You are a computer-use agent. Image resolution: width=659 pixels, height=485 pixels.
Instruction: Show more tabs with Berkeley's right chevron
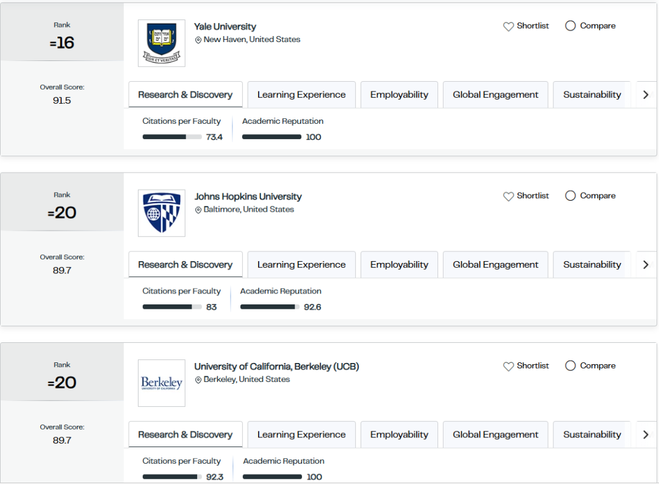coord(646,434)
